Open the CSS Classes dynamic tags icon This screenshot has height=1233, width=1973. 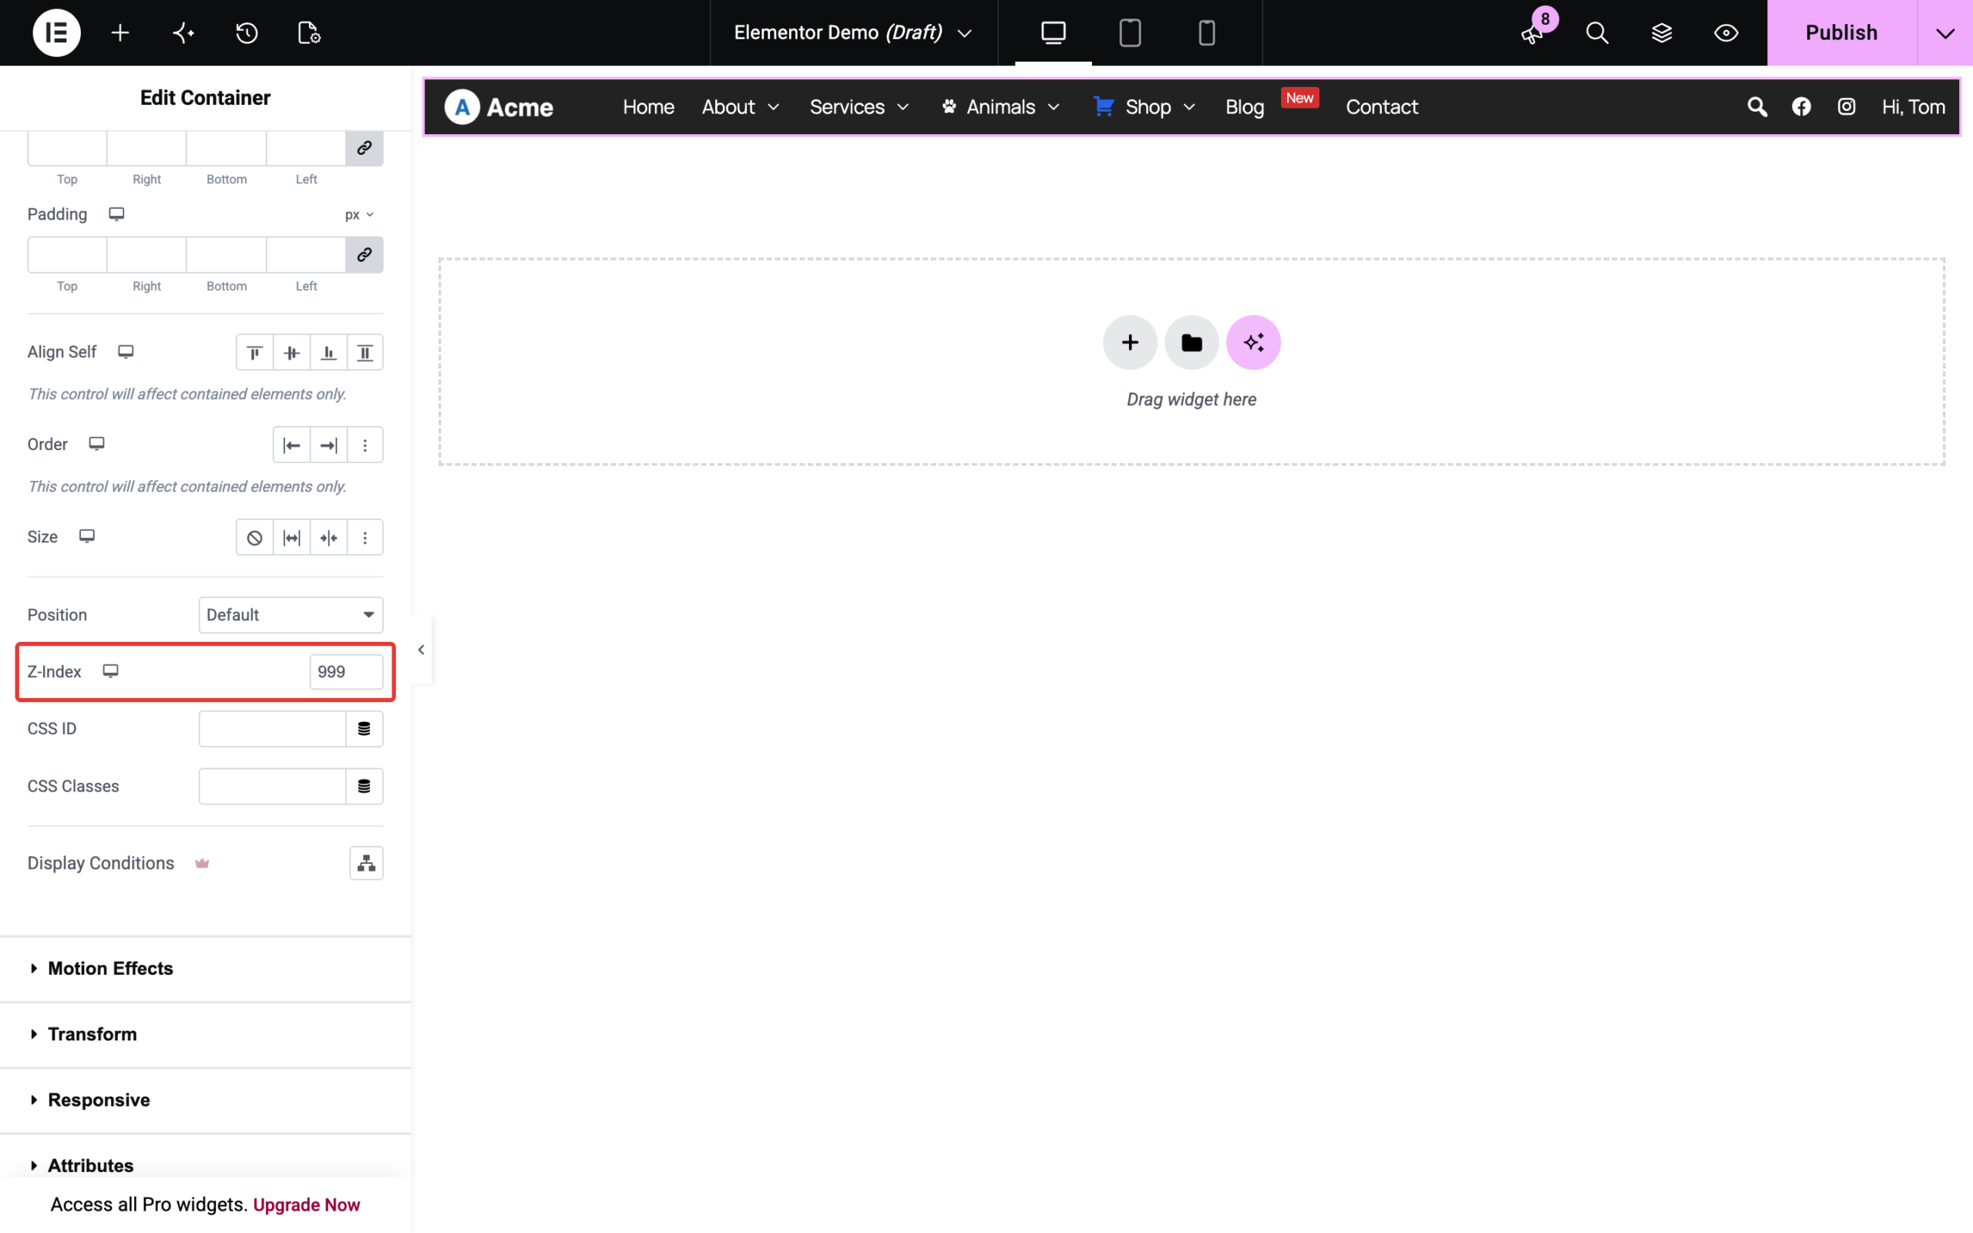[365, 786]
